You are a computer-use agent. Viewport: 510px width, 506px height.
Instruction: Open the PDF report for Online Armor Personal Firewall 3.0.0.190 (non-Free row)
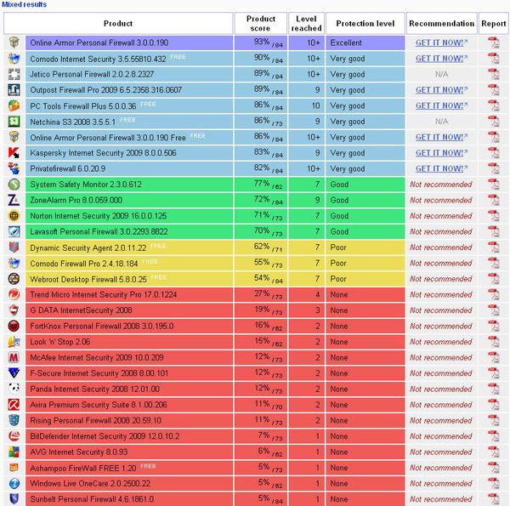click(x=493, y=43)
